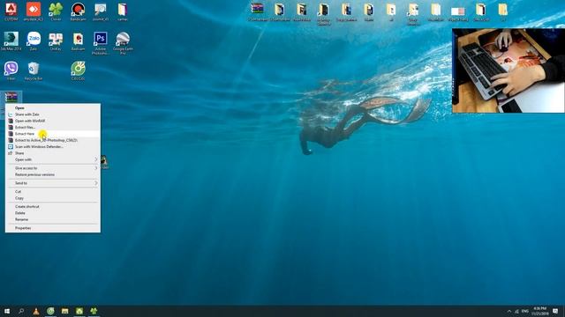The width and height of the screenshot is (565, 317).
Task: Choose Extract Here
Action: [x=53, y=134]
